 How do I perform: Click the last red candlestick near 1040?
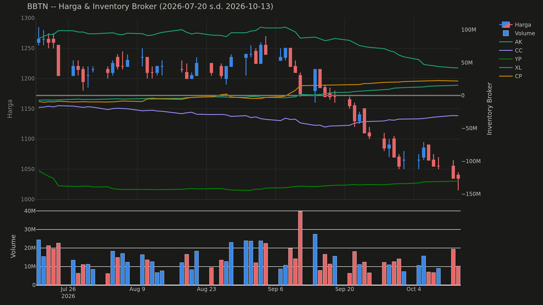pos(458,177)
